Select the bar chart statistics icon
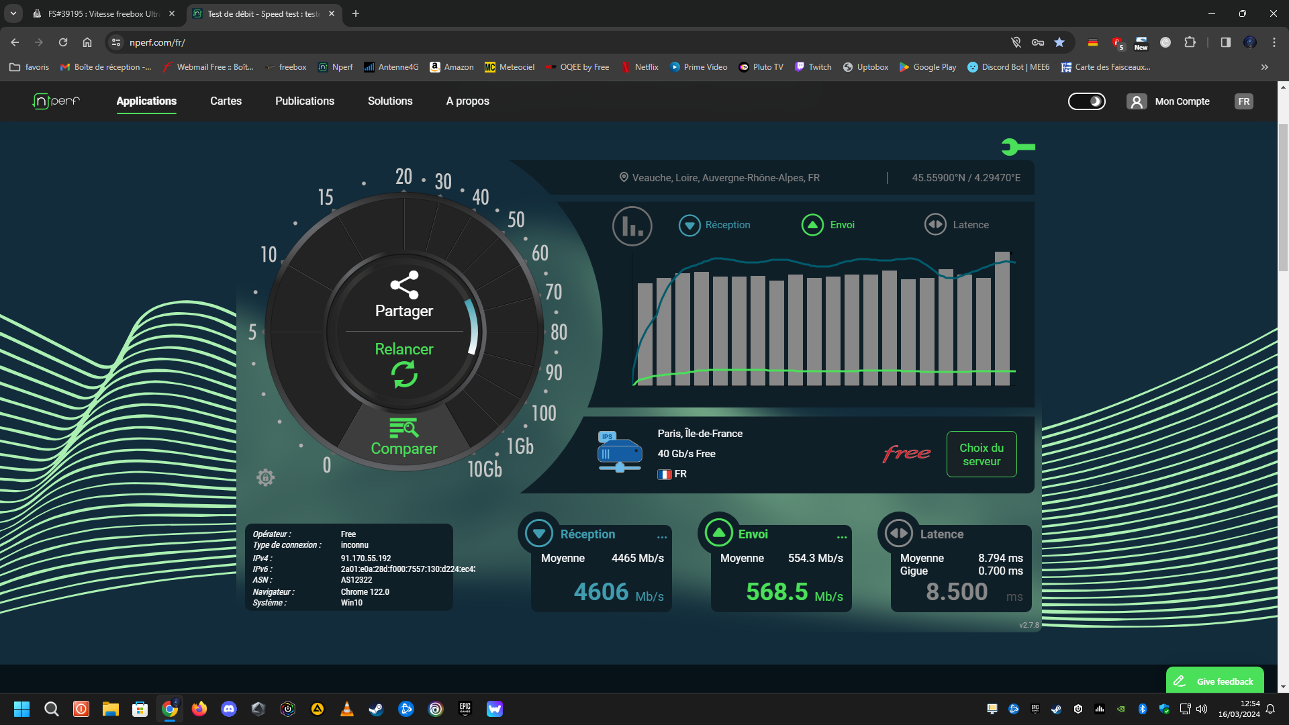The width and height of the screenshot is (1289, 725). 632,226
